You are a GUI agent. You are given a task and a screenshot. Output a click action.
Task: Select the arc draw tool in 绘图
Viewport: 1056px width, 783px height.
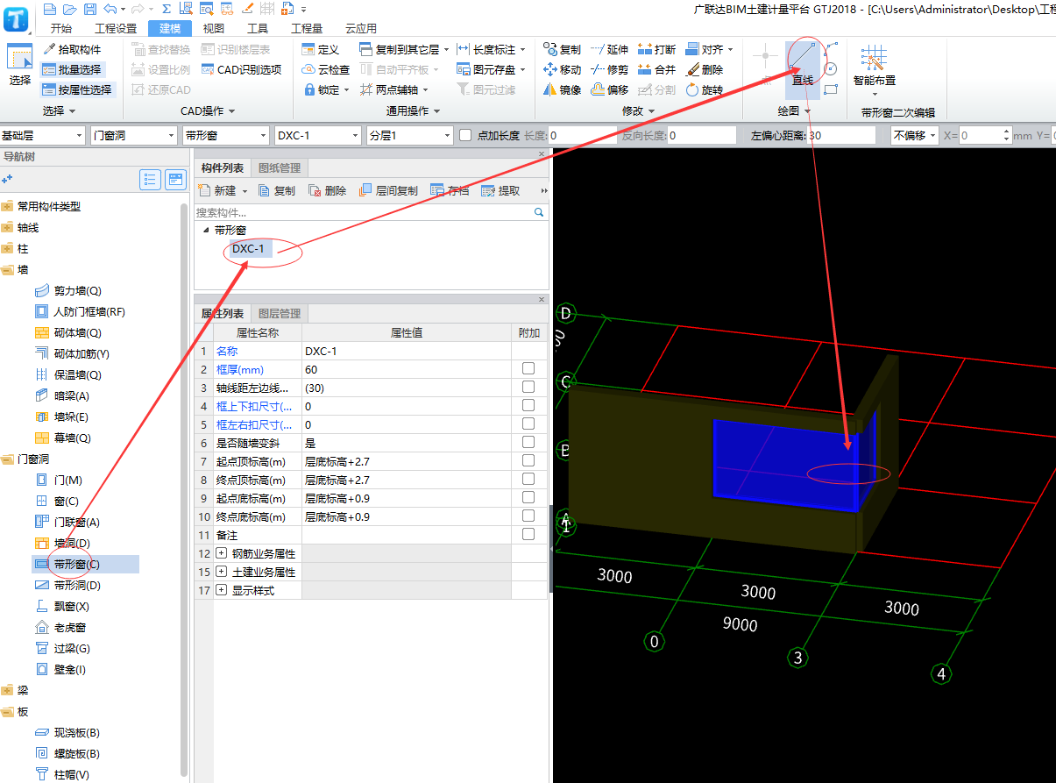coord(831,48)
